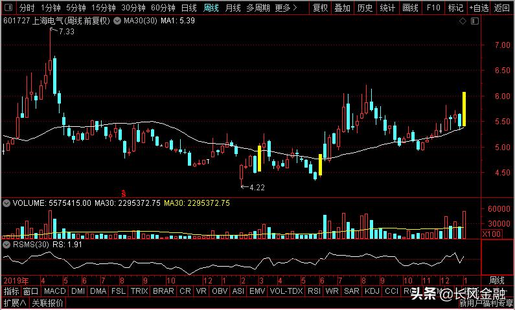The image size is (515, 310).
Task: Open the 统计 statistics button
Action: pyautogui.click(x=387, y=8)
